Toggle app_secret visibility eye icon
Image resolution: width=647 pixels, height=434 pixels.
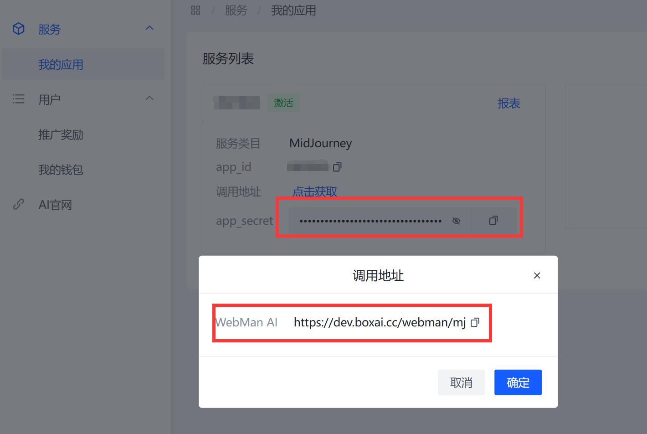pyautogui.click(x=456, y=221)
